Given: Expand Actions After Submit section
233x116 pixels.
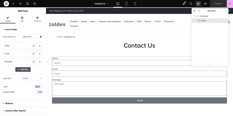Looking at the screenshot, I should [23, 111].
